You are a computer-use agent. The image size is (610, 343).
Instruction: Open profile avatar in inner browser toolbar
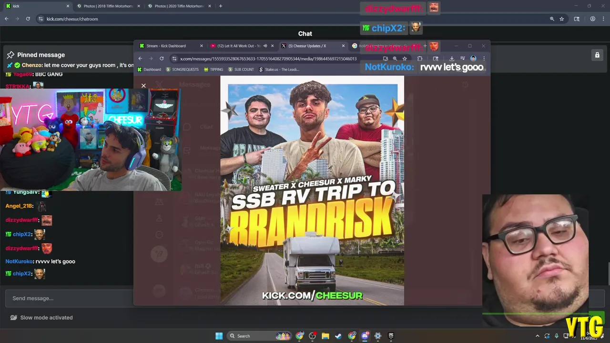click(x=473, y=59)
